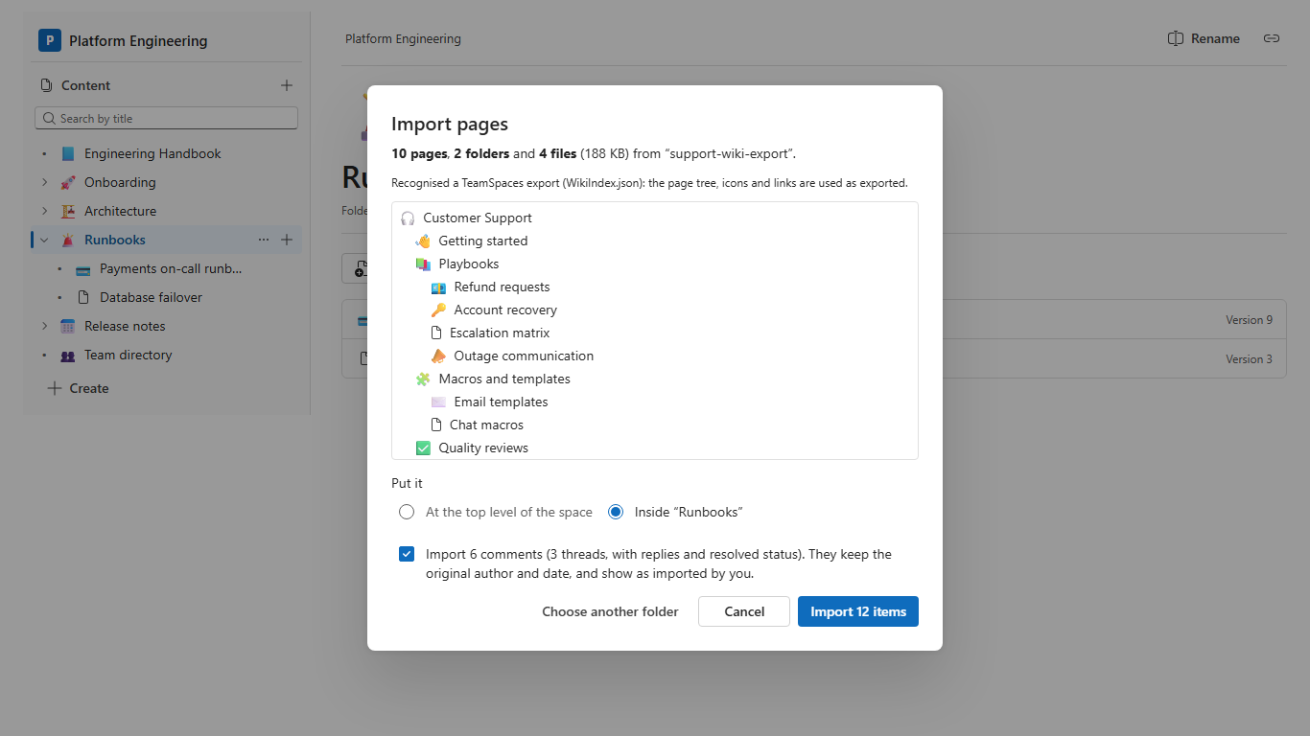Screen dimensions: 1310x736
Task: Click the 'Email templates' row text
Action: (502, 402)
